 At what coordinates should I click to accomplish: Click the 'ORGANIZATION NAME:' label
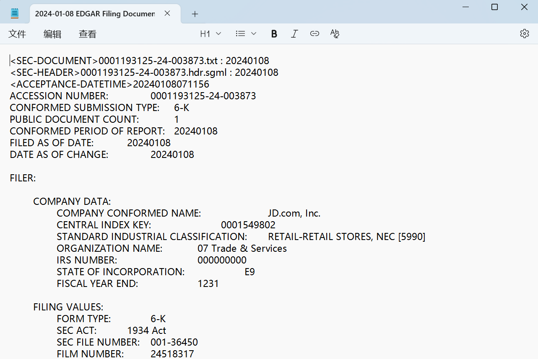pyautogui.click(x=110, y=248)
